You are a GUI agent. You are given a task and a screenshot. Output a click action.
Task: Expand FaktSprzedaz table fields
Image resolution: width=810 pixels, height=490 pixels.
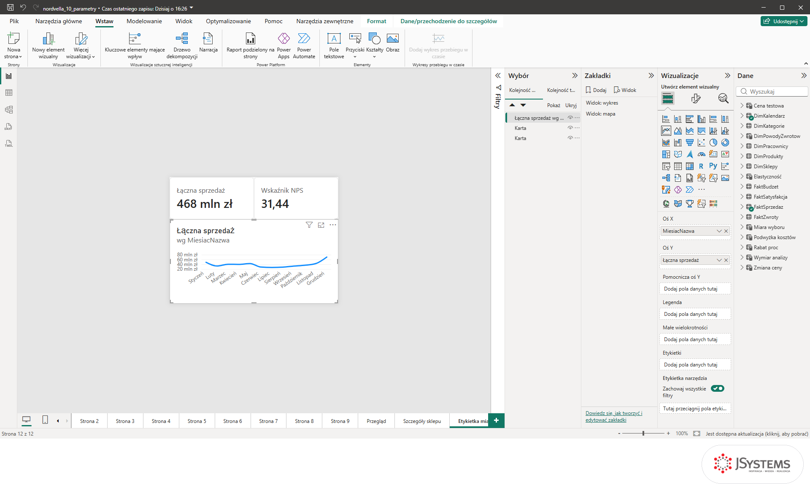(742, 207)
